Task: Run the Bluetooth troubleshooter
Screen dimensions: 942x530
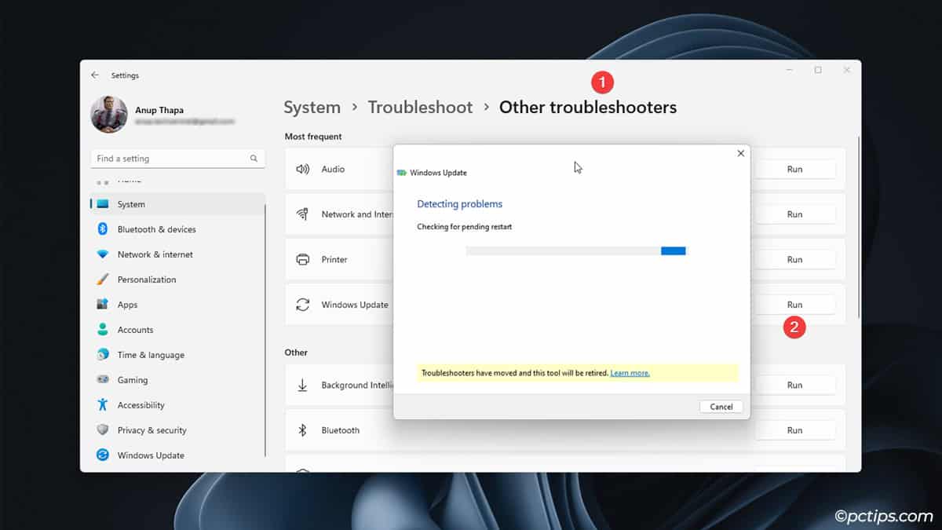Action: (x=794, y=430)
